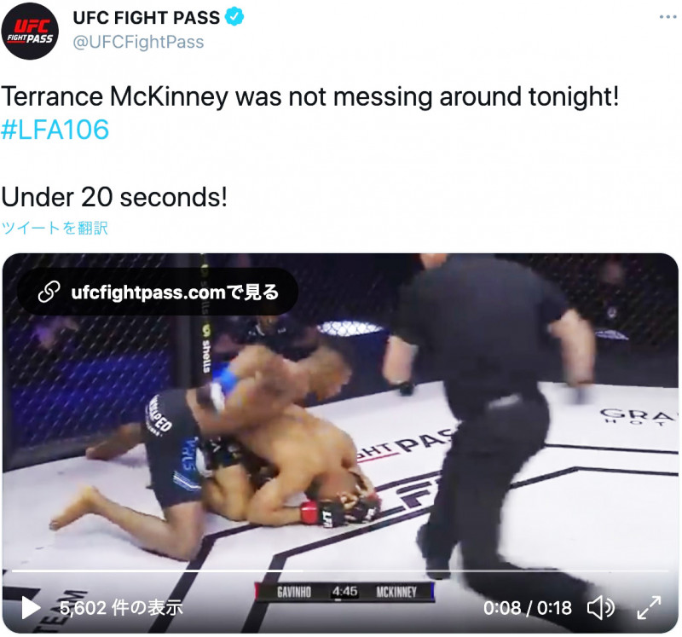Click the "Under 20 seconds!" text line
This screenshot has width=682, height=637.
pyautogui.click(x=114, y=197)
